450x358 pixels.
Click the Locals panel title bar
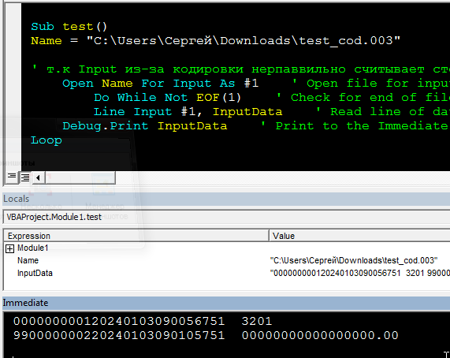point(226,199)
